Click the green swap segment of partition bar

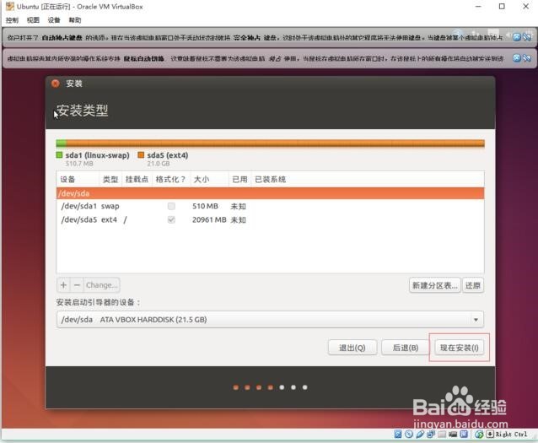click(62, 143)
